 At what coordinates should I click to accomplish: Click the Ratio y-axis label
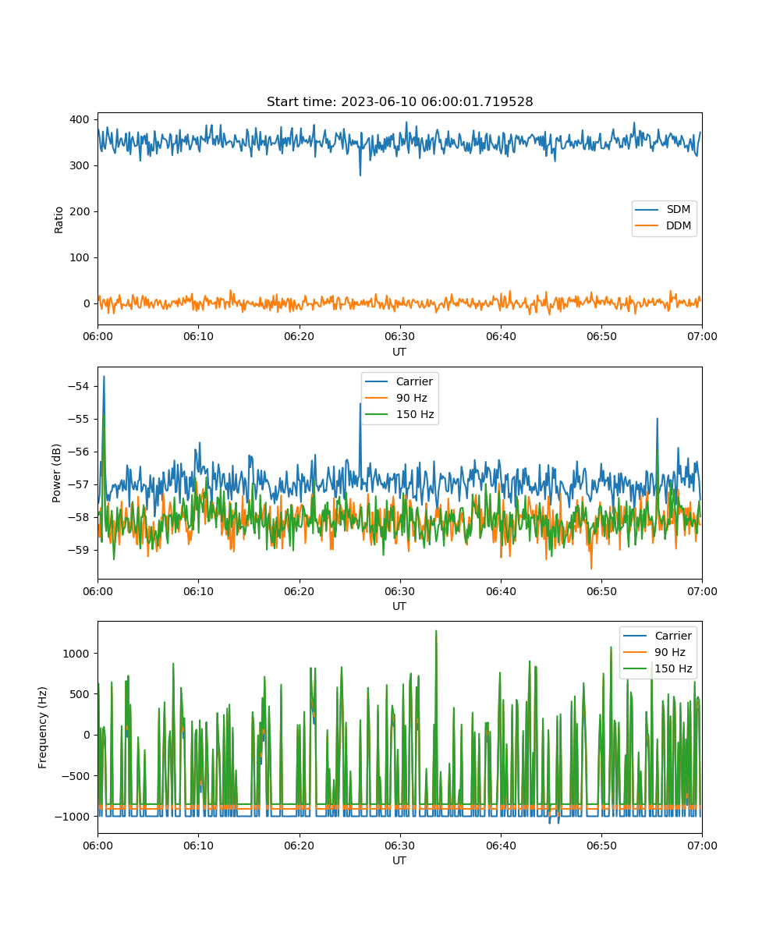click(x=58, y=218)
